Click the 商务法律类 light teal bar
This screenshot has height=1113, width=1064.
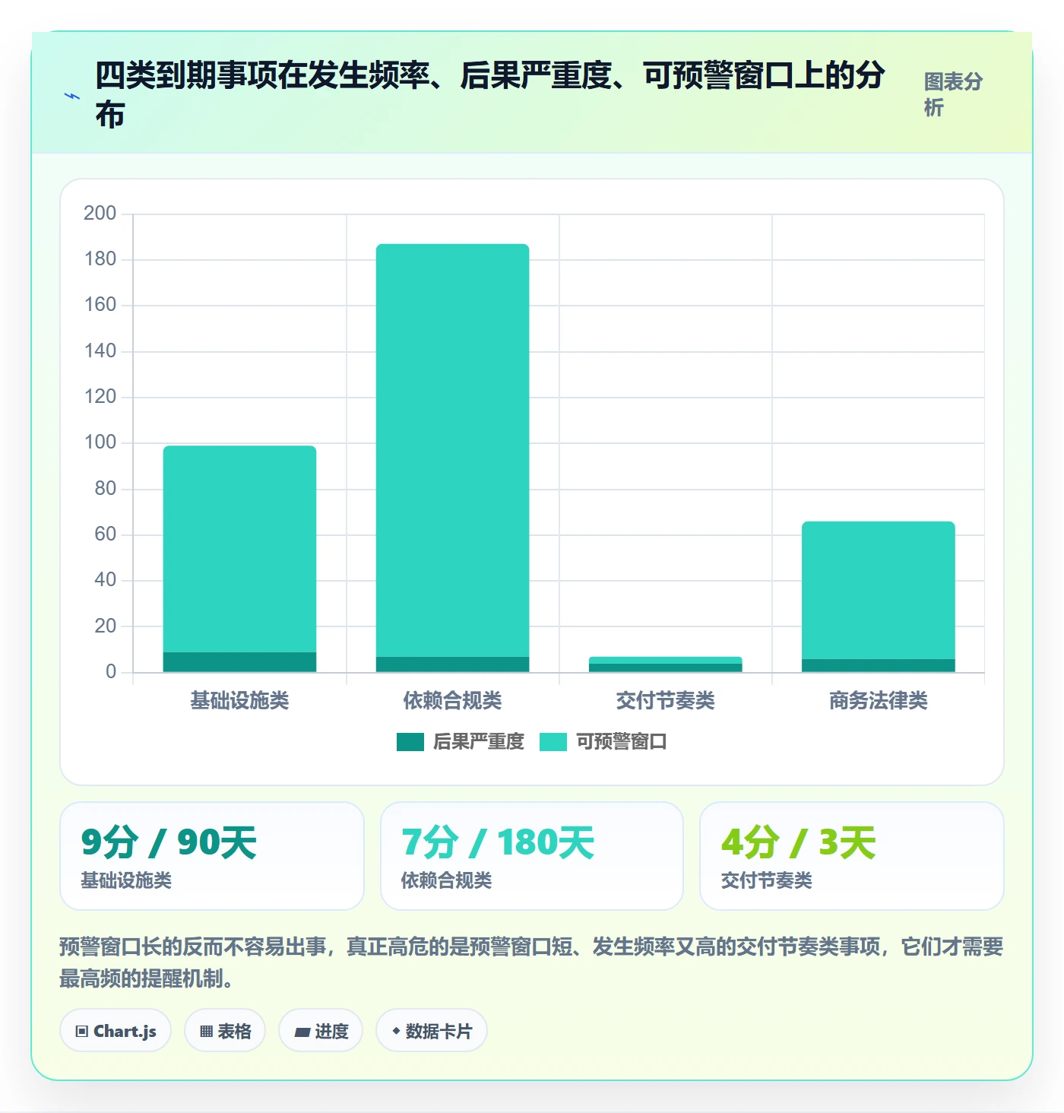(x=878, y=590)
